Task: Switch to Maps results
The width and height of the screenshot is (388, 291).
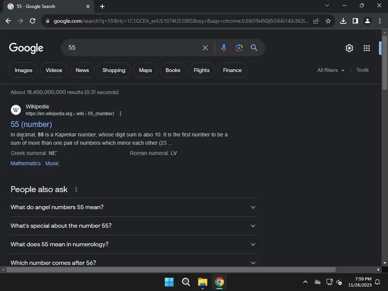Action: click(x=145, y=70)
